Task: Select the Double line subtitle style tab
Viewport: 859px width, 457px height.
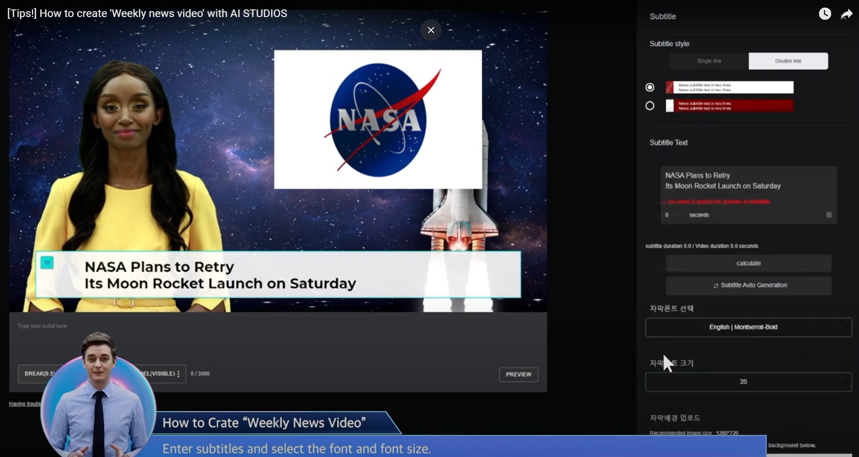Action: tap(788, 61)
